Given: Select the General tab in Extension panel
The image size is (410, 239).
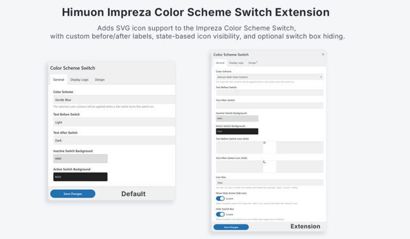Looking at the screenshot, I should [x=220, y=63].
